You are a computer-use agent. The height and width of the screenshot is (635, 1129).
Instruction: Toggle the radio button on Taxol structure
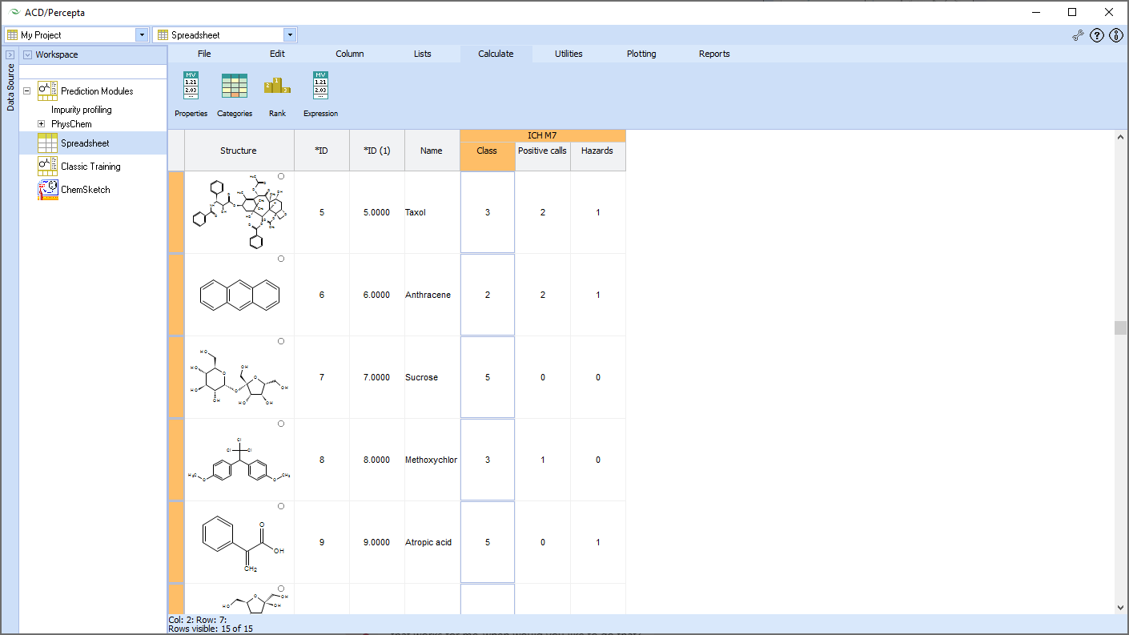(x=281, y=176)
